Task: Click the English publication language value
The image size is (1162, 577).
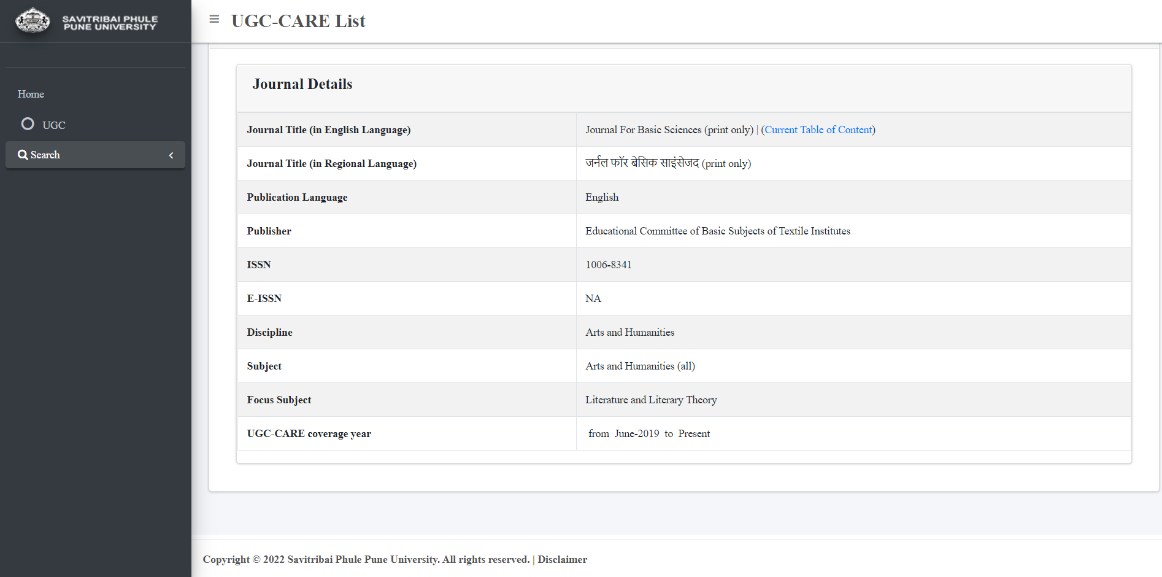Action: [602, 197]
